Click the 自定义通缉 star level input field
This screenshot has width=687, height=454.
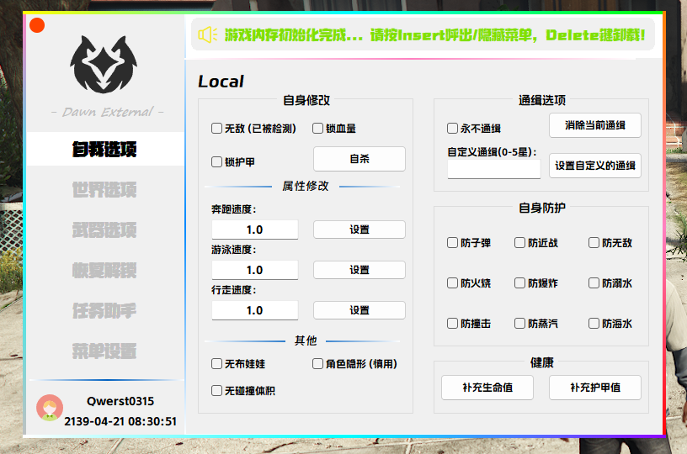point(494,169)
